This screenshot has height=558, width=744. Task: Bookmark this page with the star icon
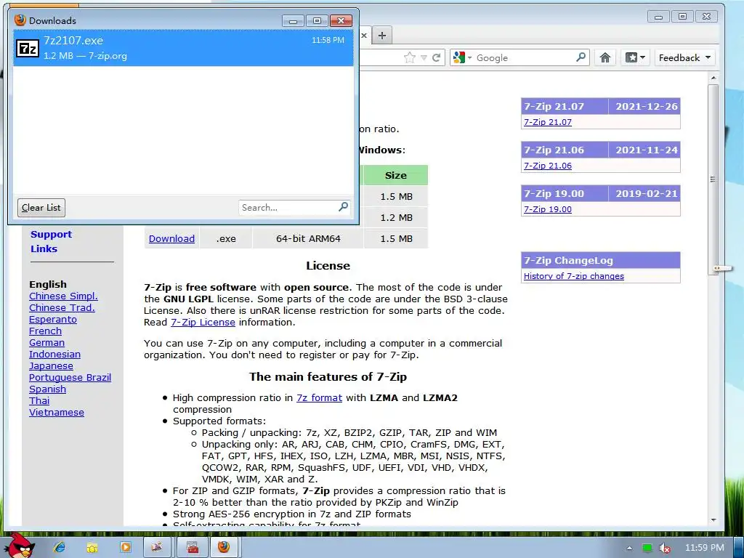410,57
